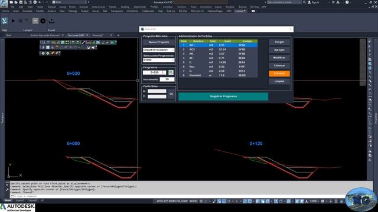Toggle snap mode in the status bar
The width and height of the screenshot is (378, 212).
(x=206, y=201)
